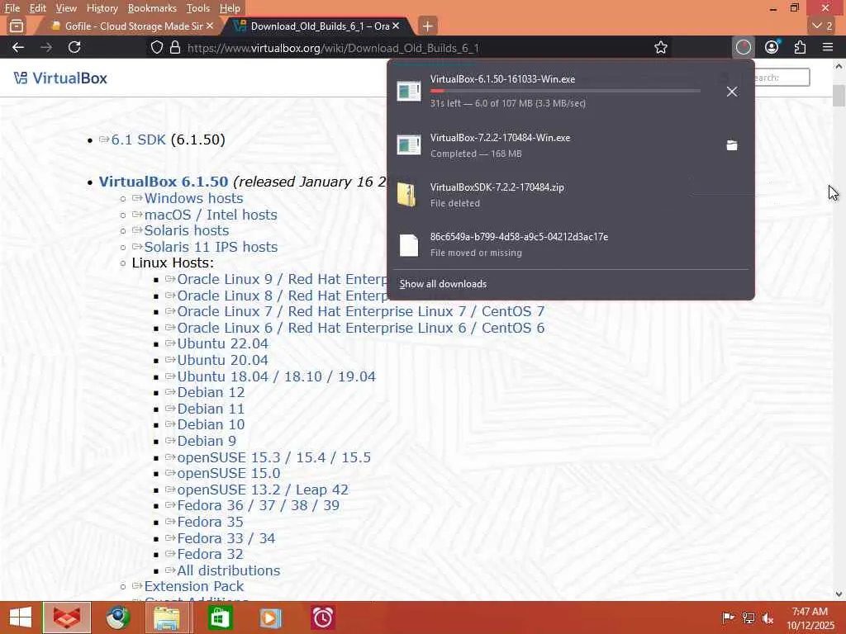Image resolution: width=846 pixels, height=634 pixels.
Task: Open the Firefox View icon beside tabs
Action: pyautogui.click(x=17, y=26)
